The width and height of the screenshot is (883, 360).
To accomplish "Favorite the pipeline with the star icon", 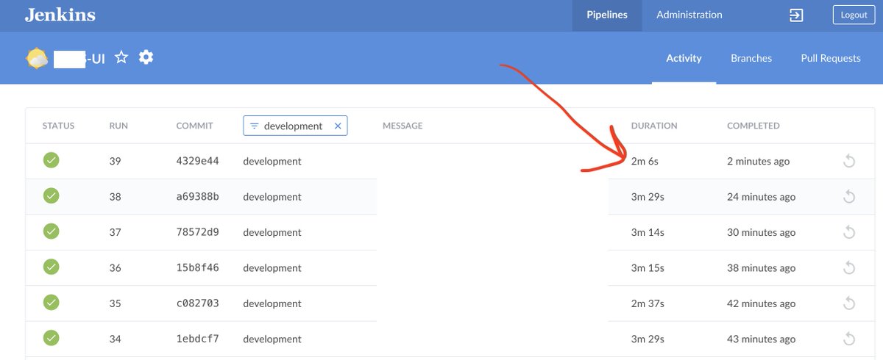I will click(x=121, y=57).
